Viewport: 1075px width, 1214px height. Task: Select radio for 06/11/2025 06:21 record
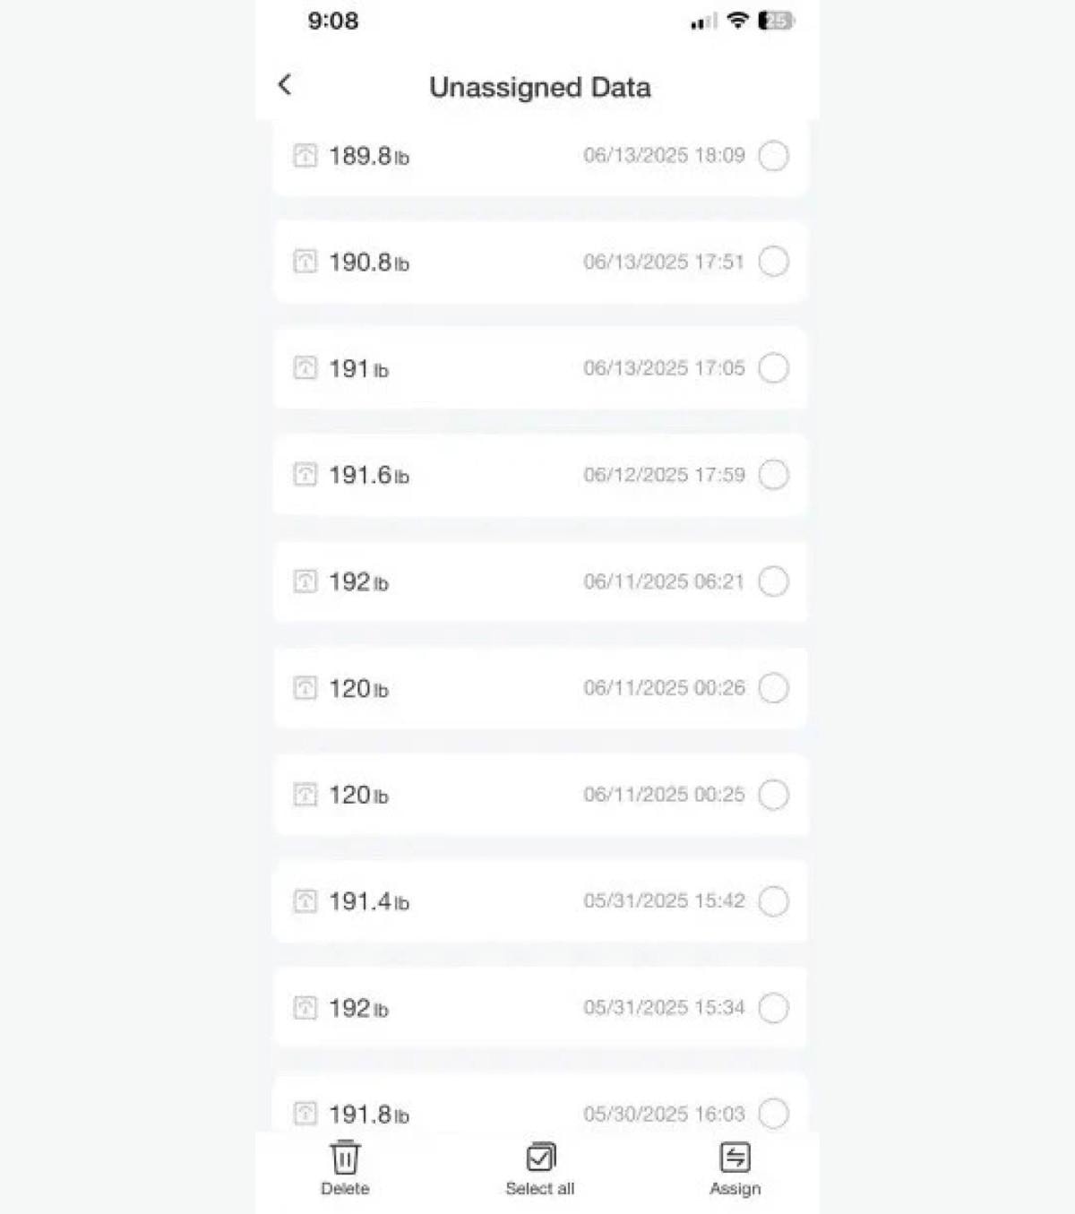tap(773, 581)
